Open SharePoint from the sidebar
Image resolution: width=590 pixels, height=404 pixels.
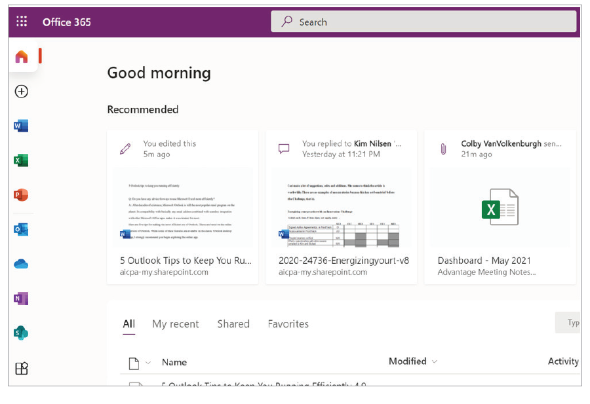[x=21, y=333]
